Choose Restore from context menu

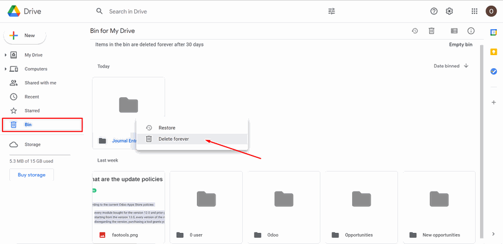[x=192, y=128]
